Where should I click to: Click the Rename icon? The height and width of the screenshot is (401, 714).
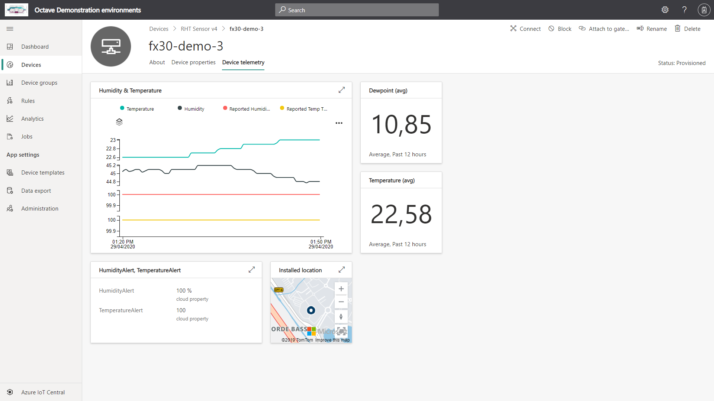[x=640, y=28]
